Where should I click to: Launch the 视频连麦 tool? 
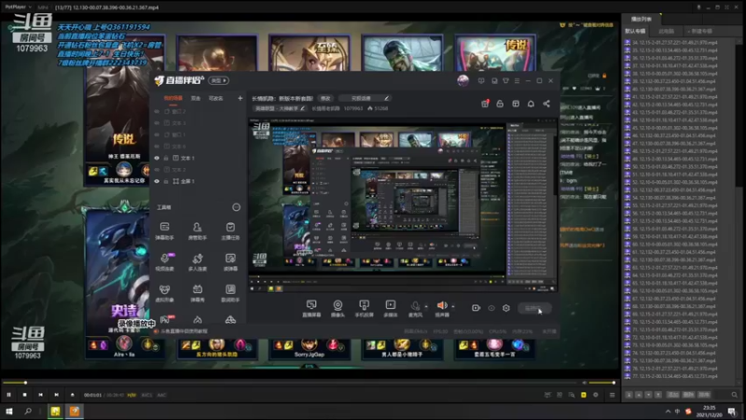[x=165, y=262]
